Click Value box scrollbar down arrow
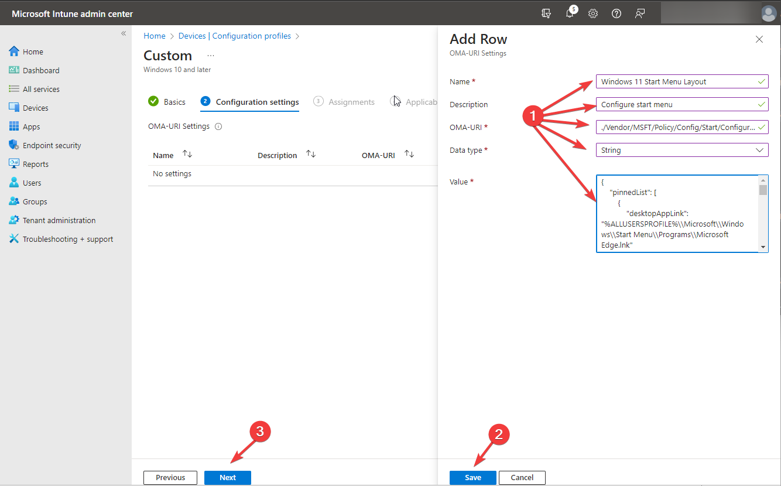The image size is (781, 486). (763, 247)
